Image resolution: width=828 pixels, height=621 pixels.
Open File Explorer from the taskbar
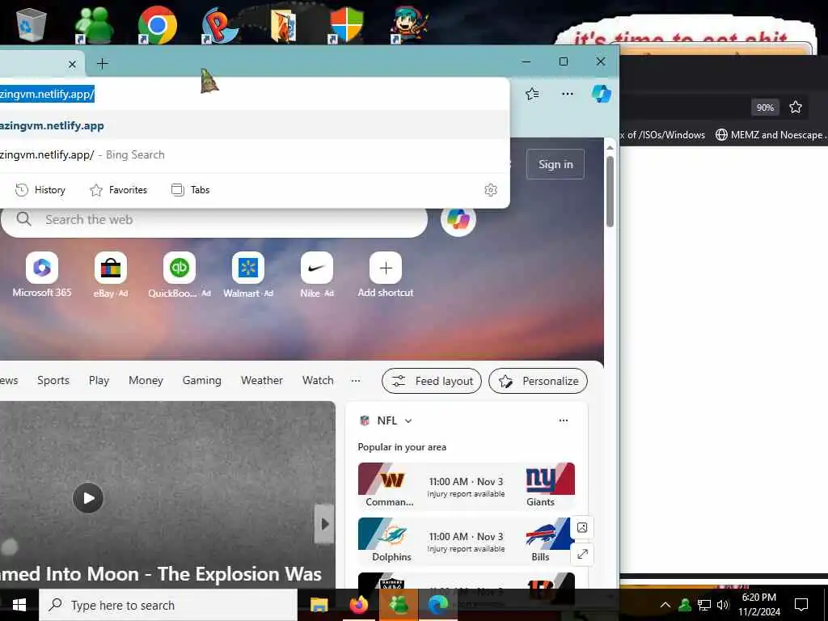pyautogui.click(x=319, y=605)
